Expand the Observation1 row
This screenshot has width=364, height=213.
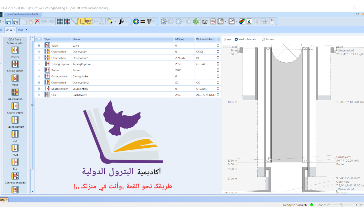39,58
